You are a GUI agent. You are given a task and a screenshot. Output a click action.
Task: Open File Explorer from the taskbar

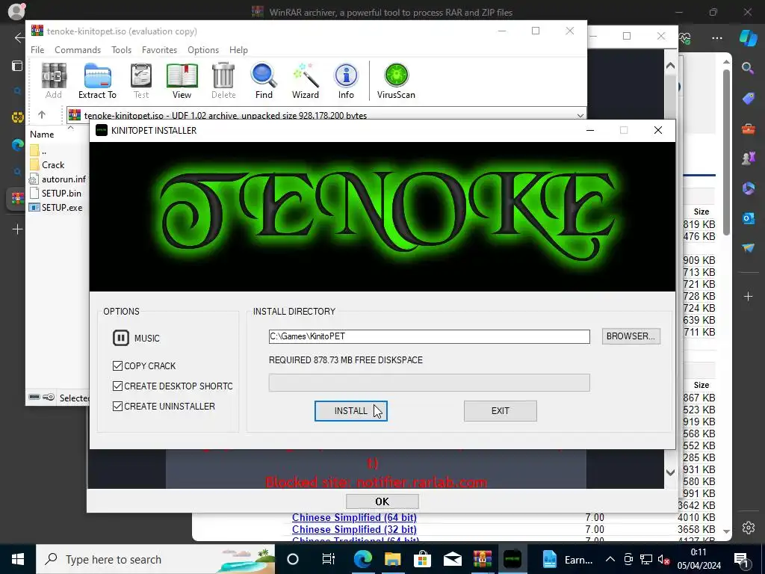tap(393, 559)
